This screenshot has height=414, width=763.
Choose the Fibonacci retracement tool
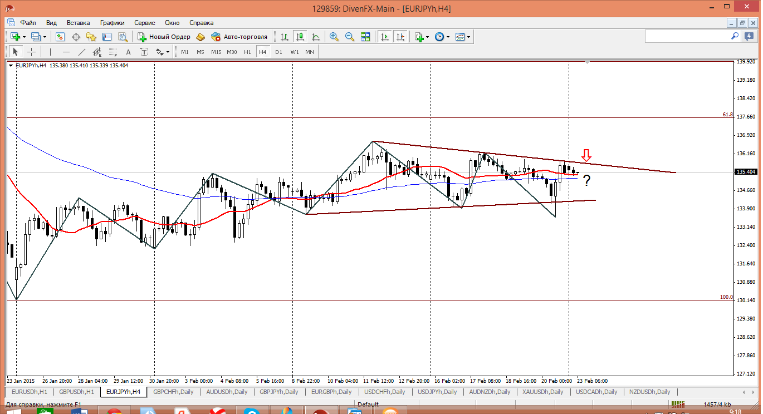pyautogui.click(x=113, y=52)
